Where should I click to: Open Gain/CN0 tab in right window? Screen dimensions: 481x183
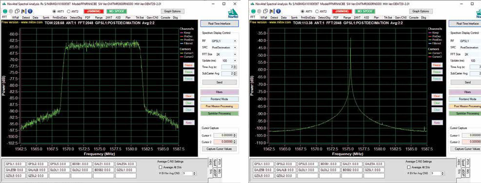[401, 17]
